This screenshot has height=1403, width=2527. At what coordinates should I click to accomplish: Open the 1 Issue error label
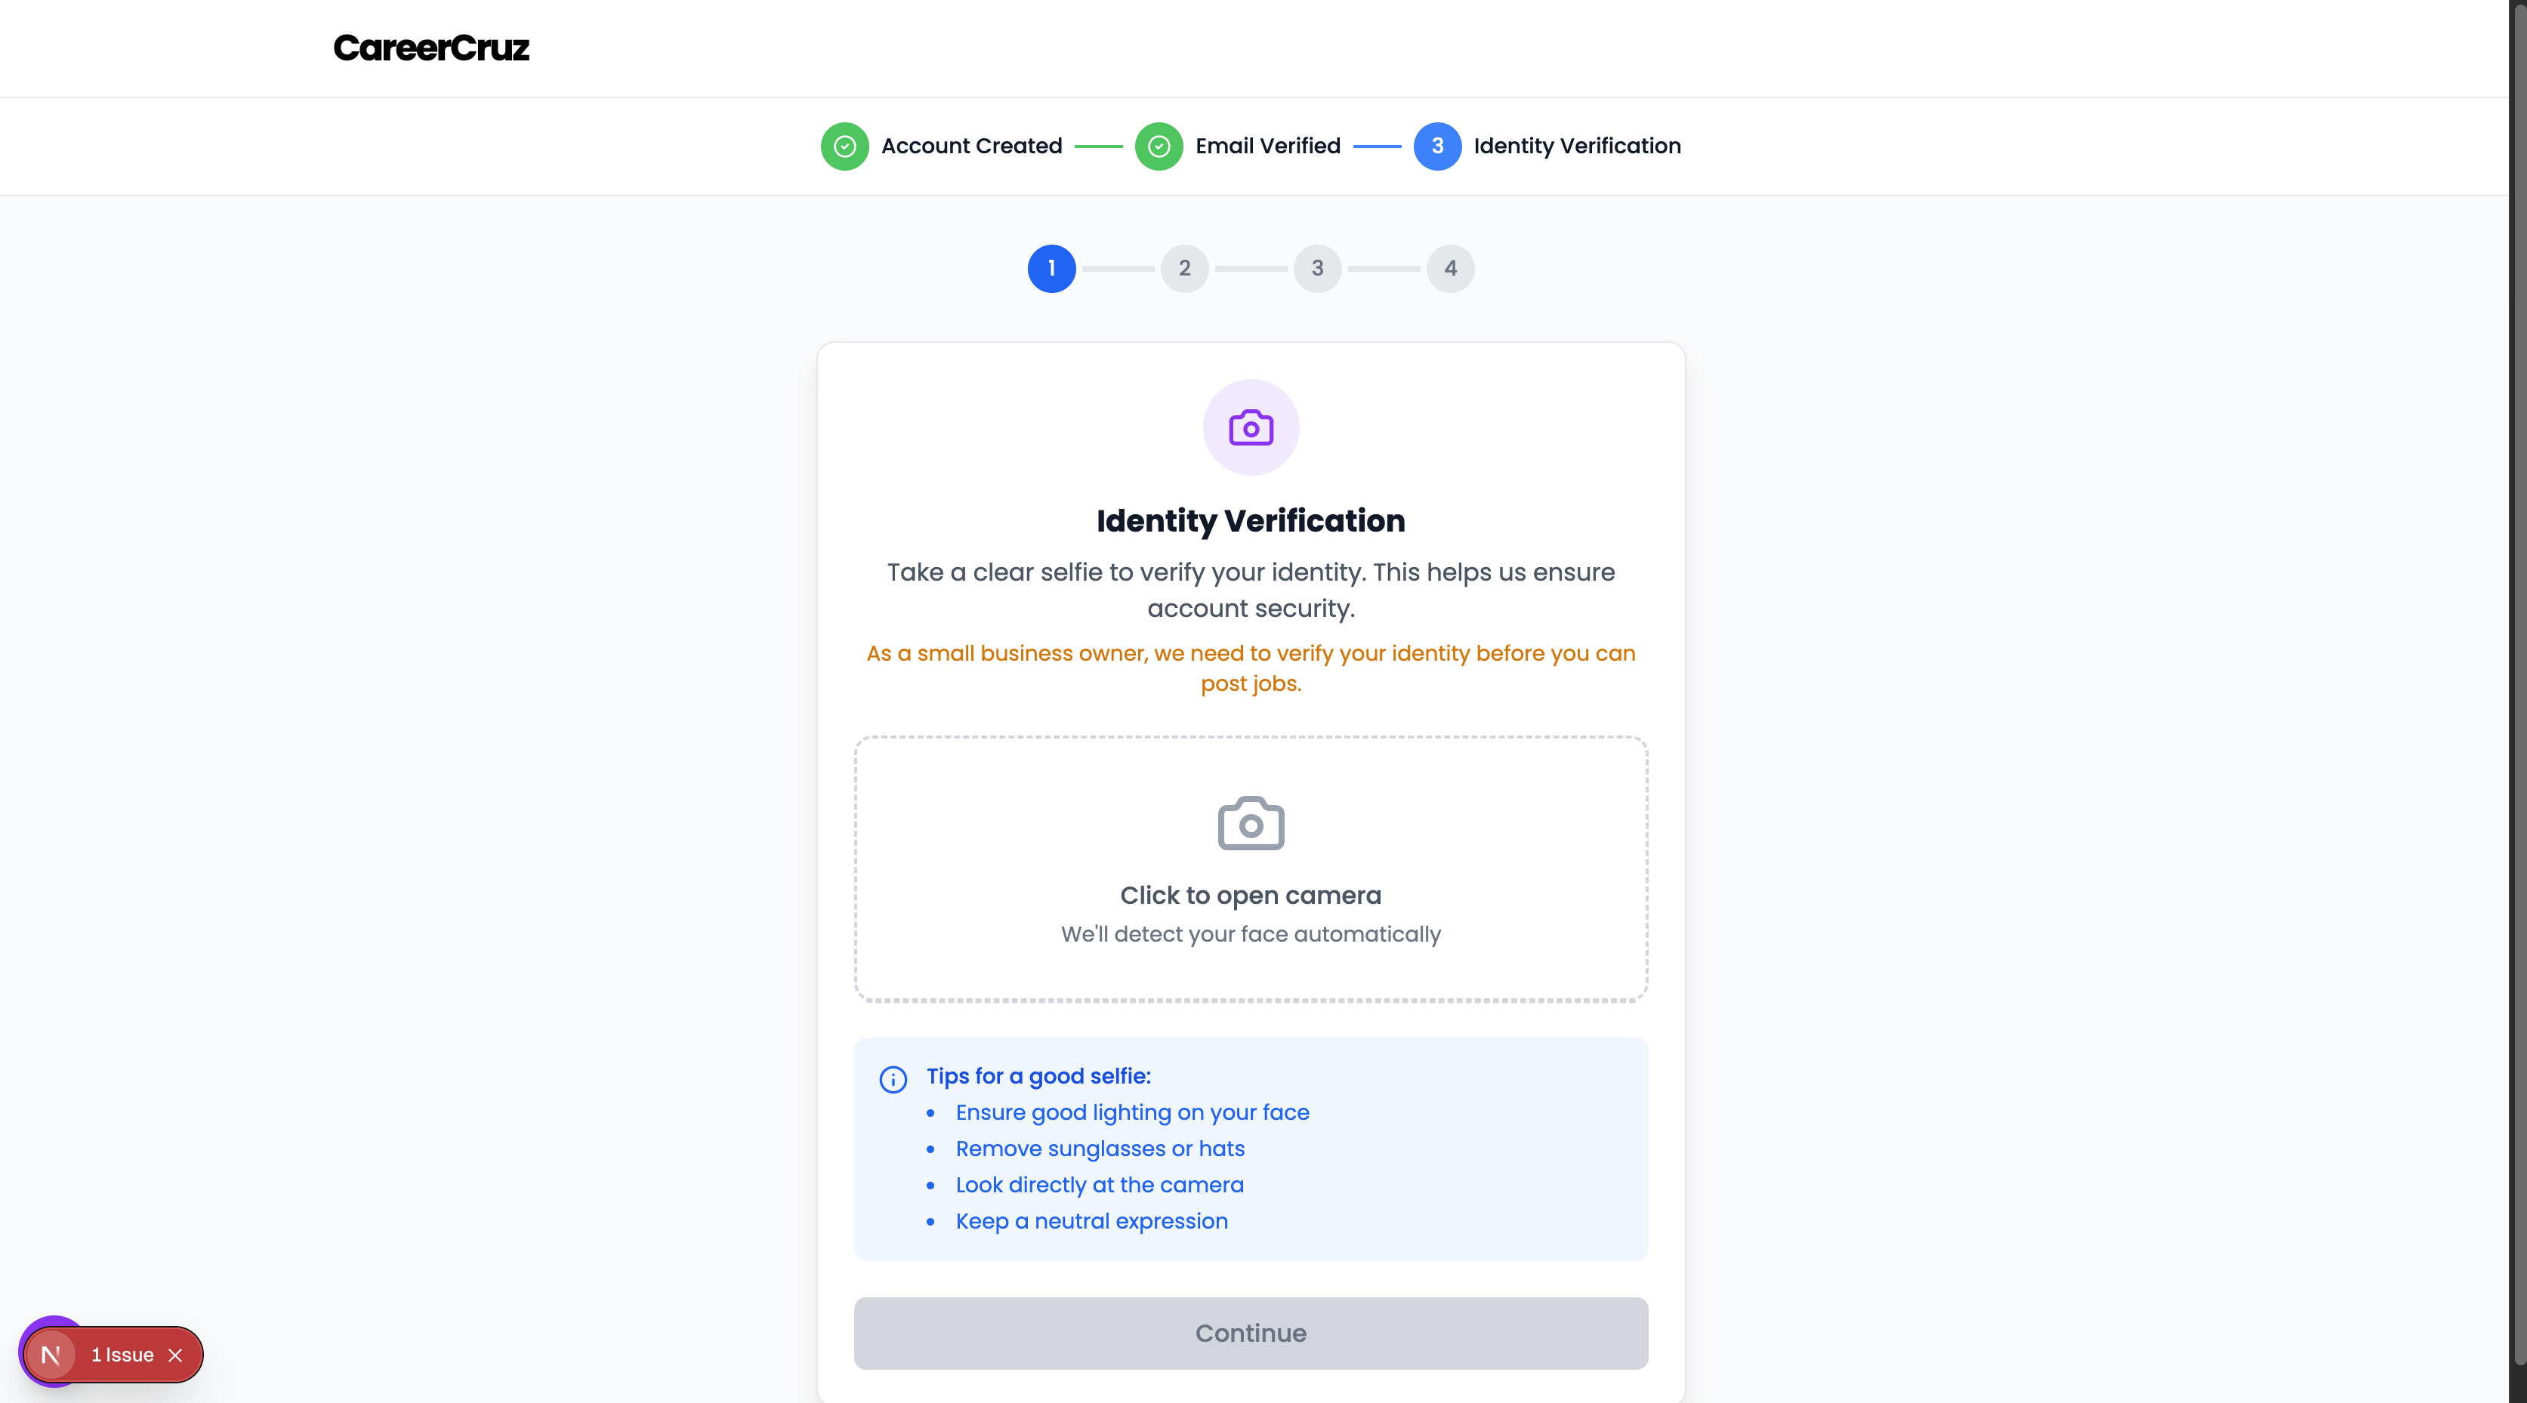pos(122,1355)
